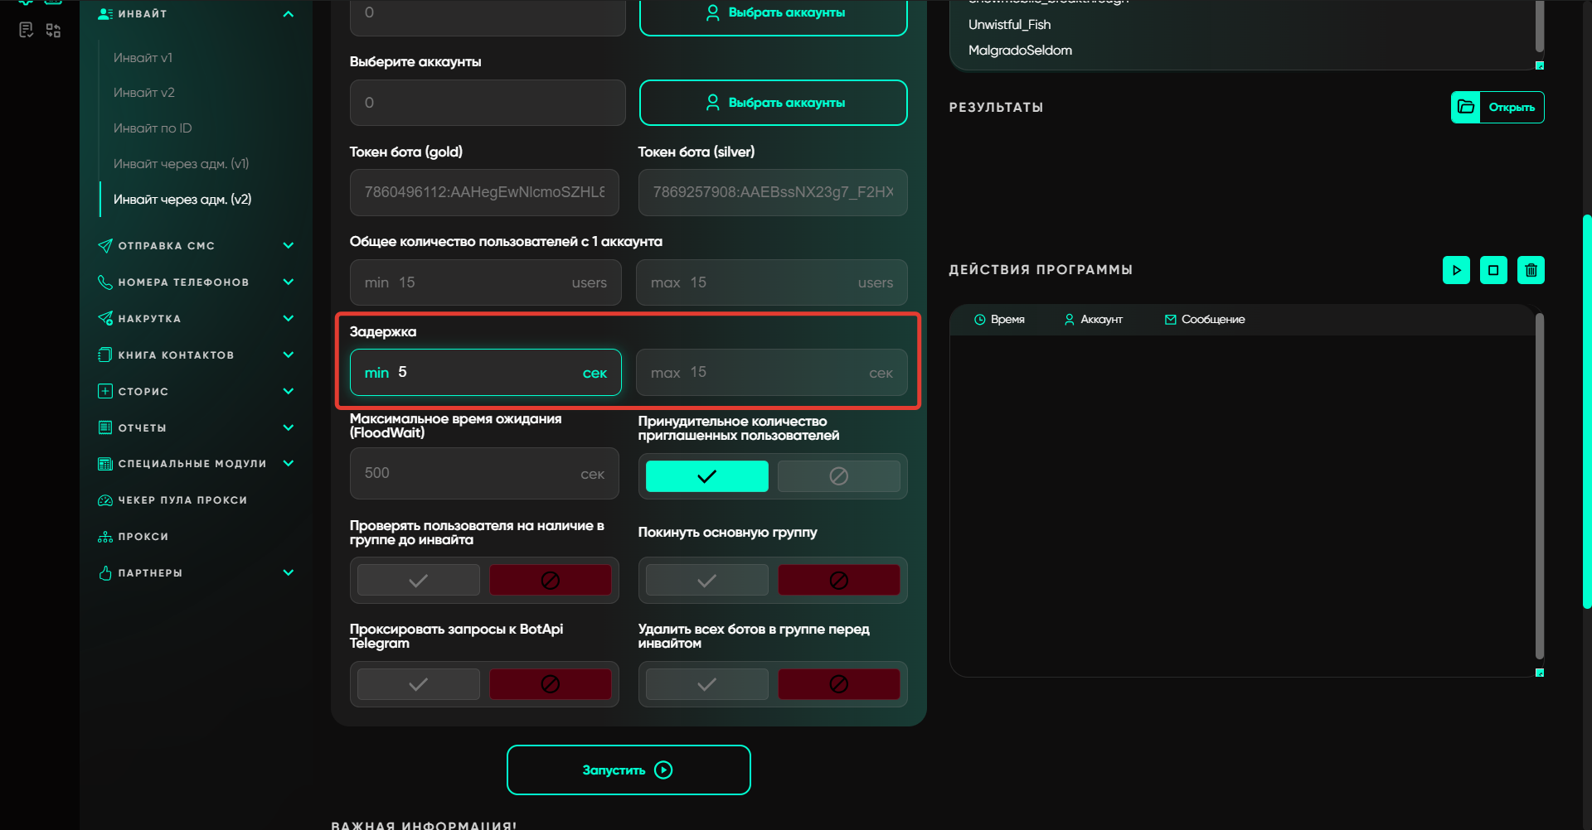Click the trash icon to clear actions log
The image size is (1592, 830).
[1531, 270]
